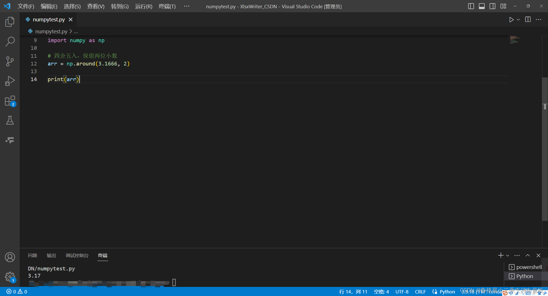Open terminal panel views and more actions
548x296 pixels.
(x=517, y=255)
